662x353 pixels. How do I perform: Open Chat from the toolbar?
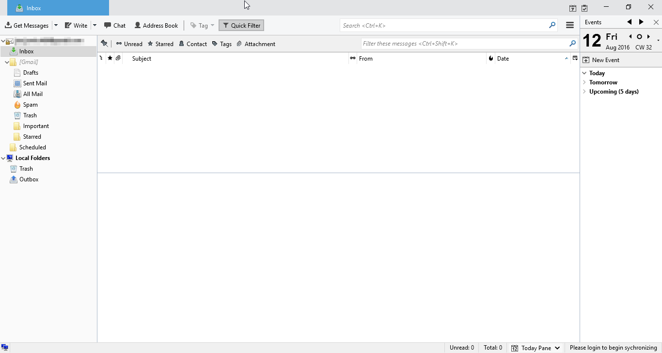[115, 25]
